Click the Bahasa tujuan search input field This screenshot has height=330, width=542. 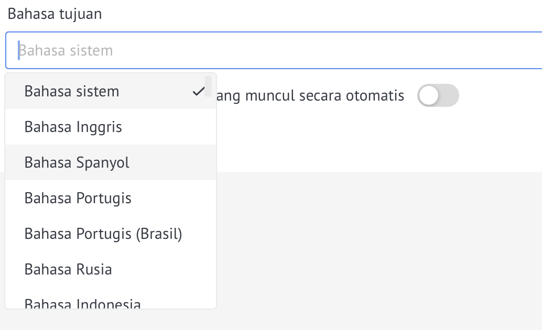274,50
